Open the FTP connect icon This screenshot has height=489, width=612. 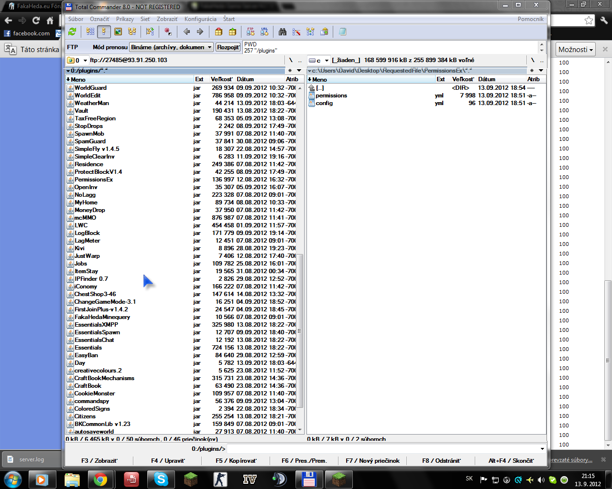(x=251, y=32)
